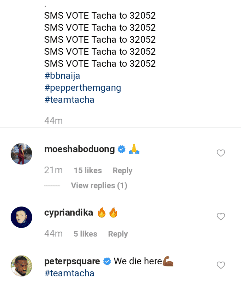Like peterpsquare's comment via heart icon
Screen dimensions: 241x288
click(221, 265)
